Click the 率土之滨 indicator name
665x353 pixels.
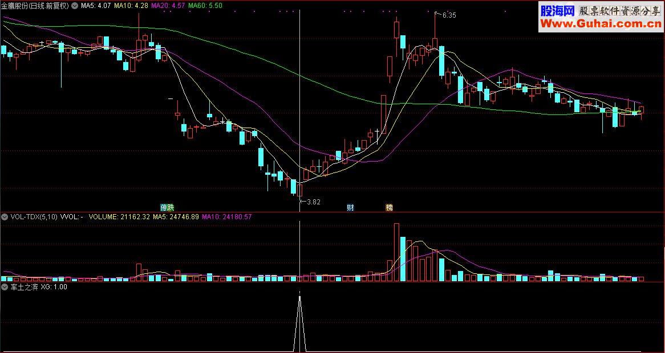[x=24, y=287]
